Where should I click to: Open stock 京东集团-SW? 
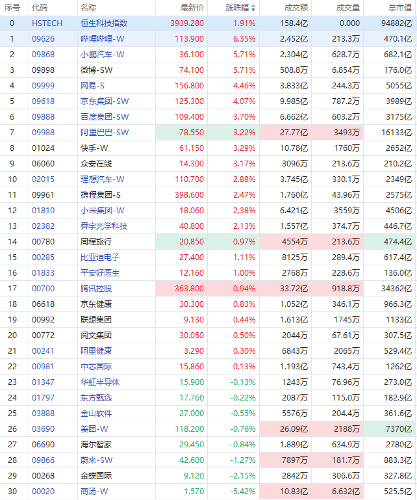coord(105,101)
